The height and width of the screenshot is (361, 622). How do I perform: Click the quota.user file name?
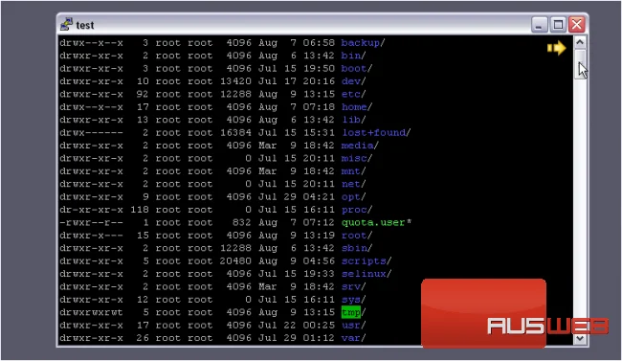click(373, 222)
